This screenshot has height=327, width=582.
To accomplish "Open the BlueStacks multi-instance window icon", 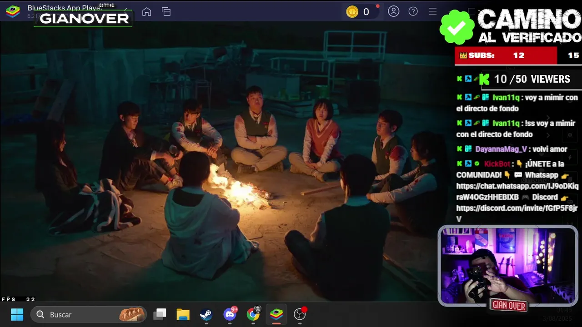I will coord(166,12).
